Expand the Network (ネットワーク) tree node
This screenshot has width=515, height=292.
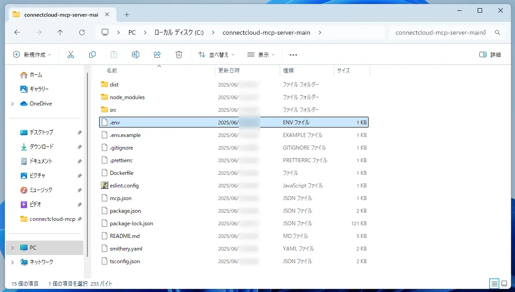pos(13,262)
